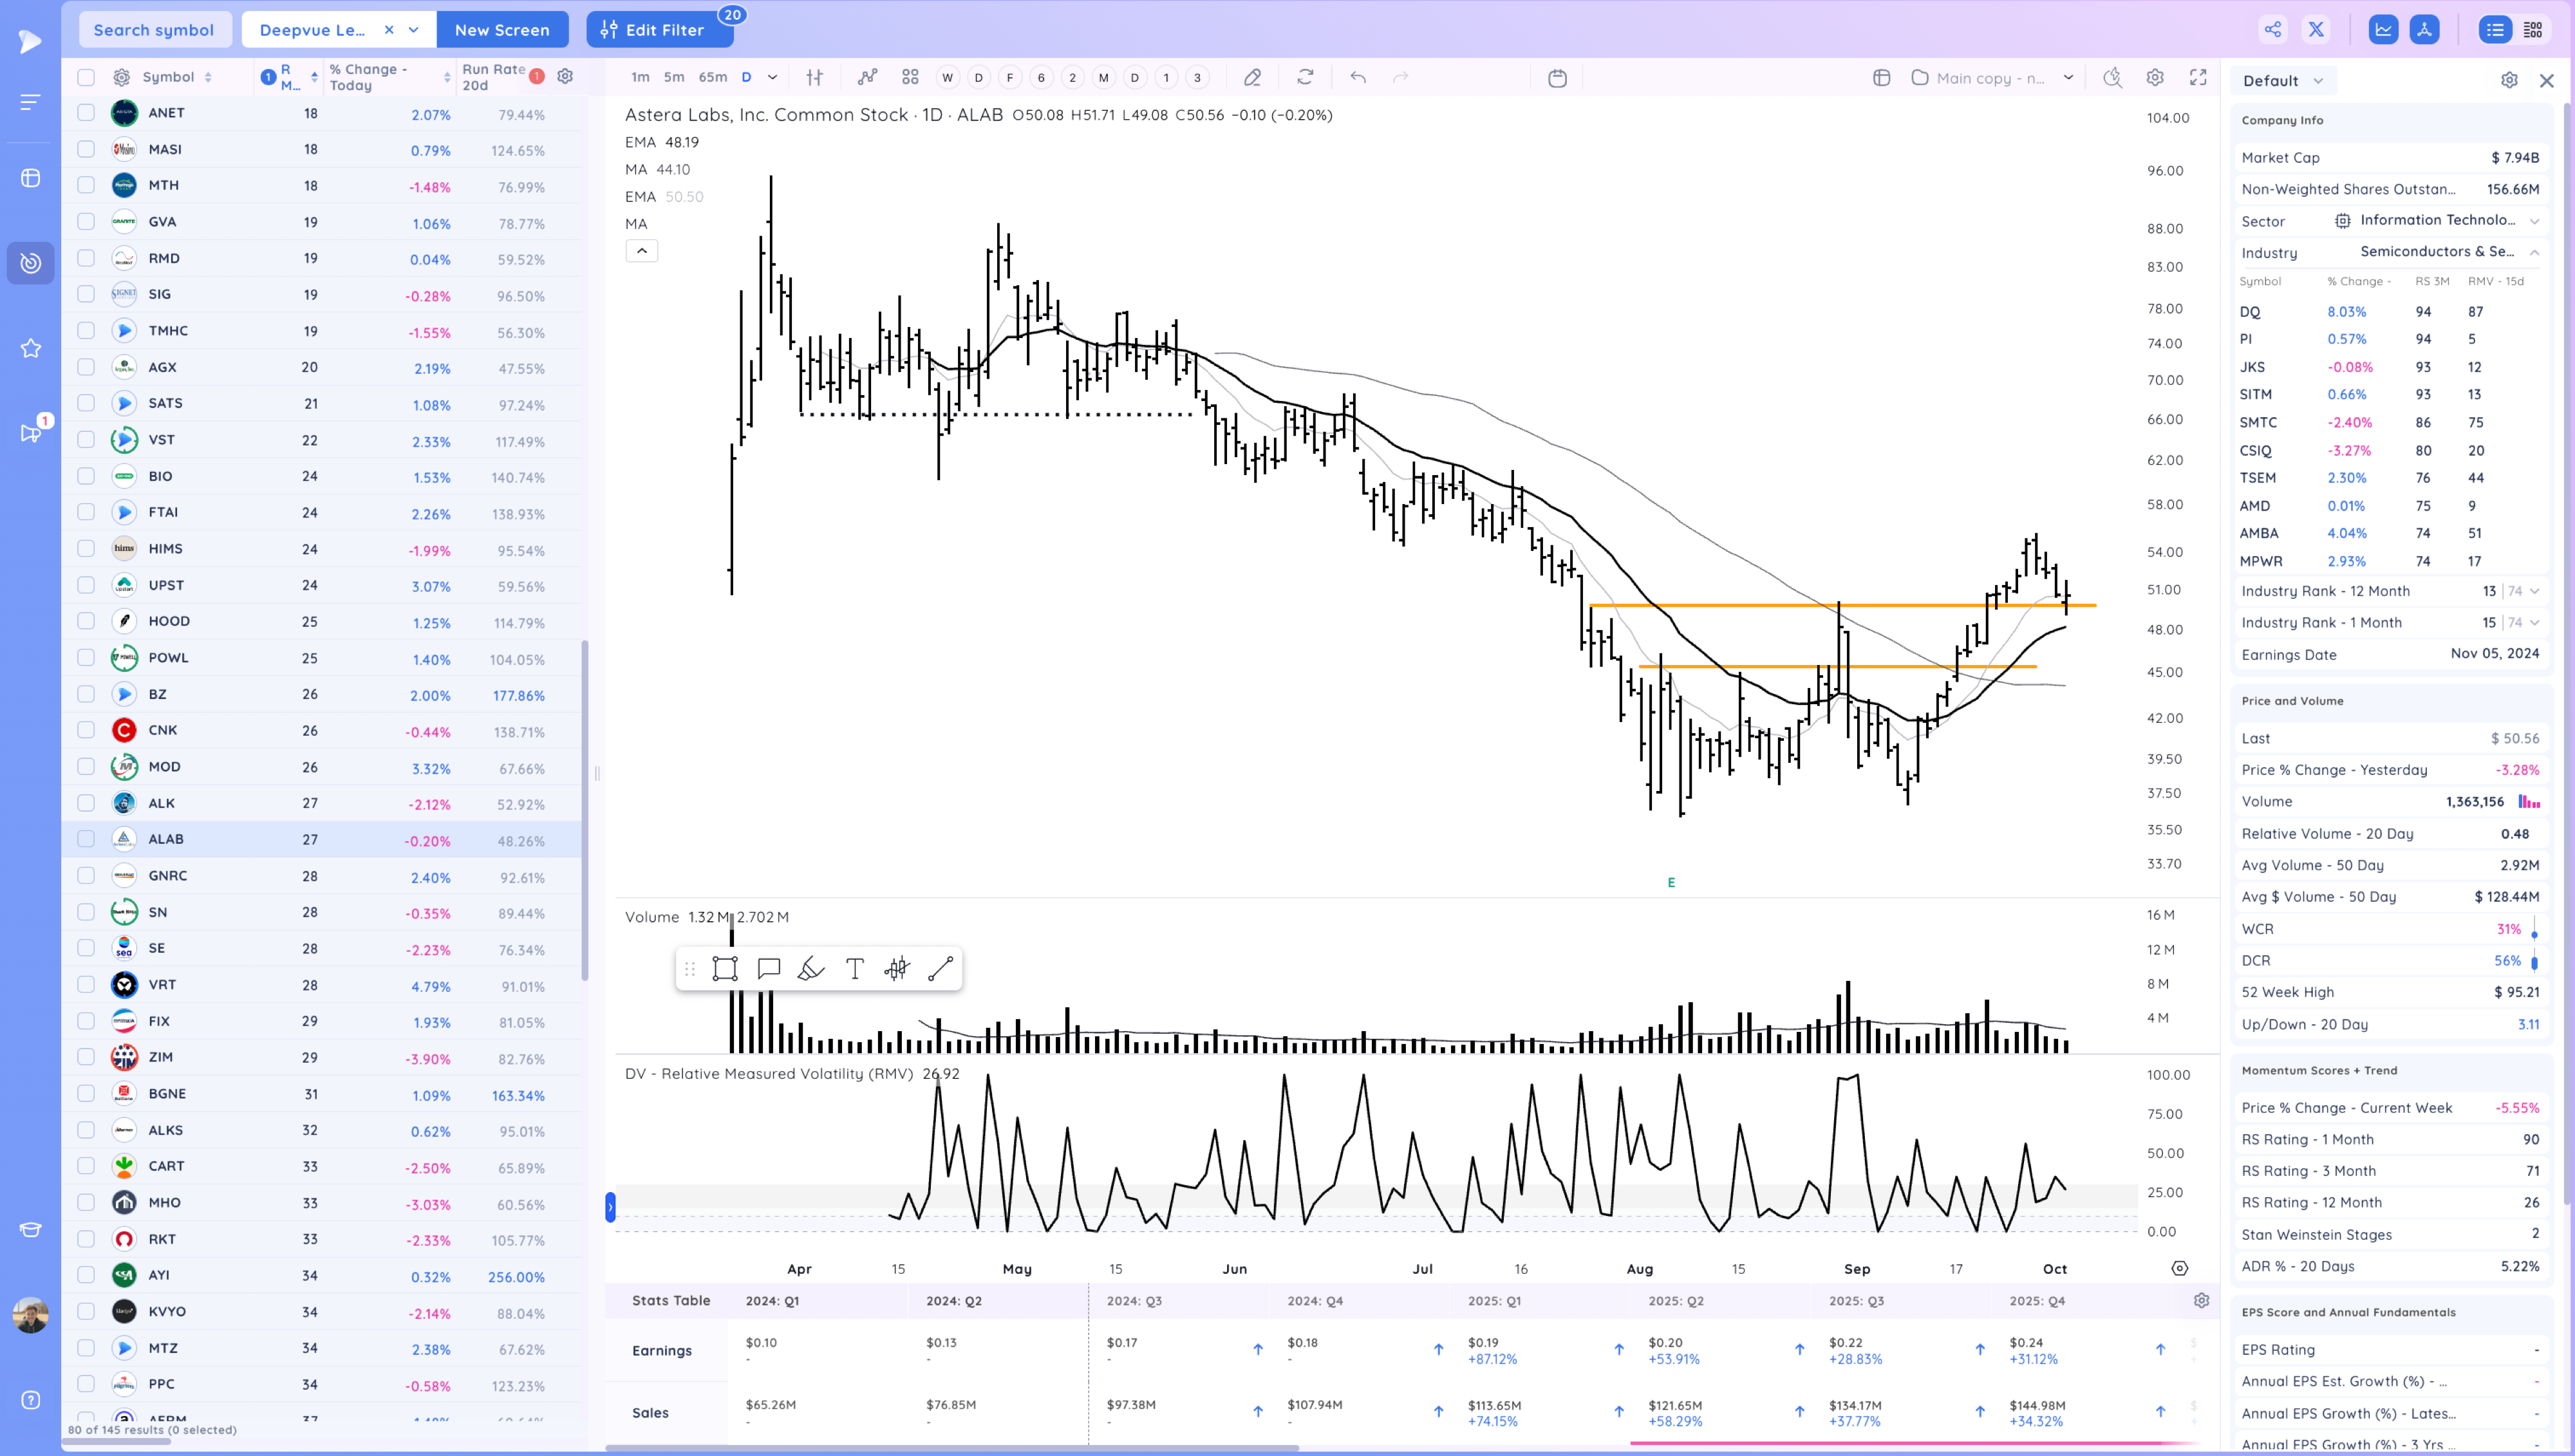Open watchlist star icon in left sidebar
Image resolution: width=2575 pixels, height=1456 pixels.
[x=30, y=348]
